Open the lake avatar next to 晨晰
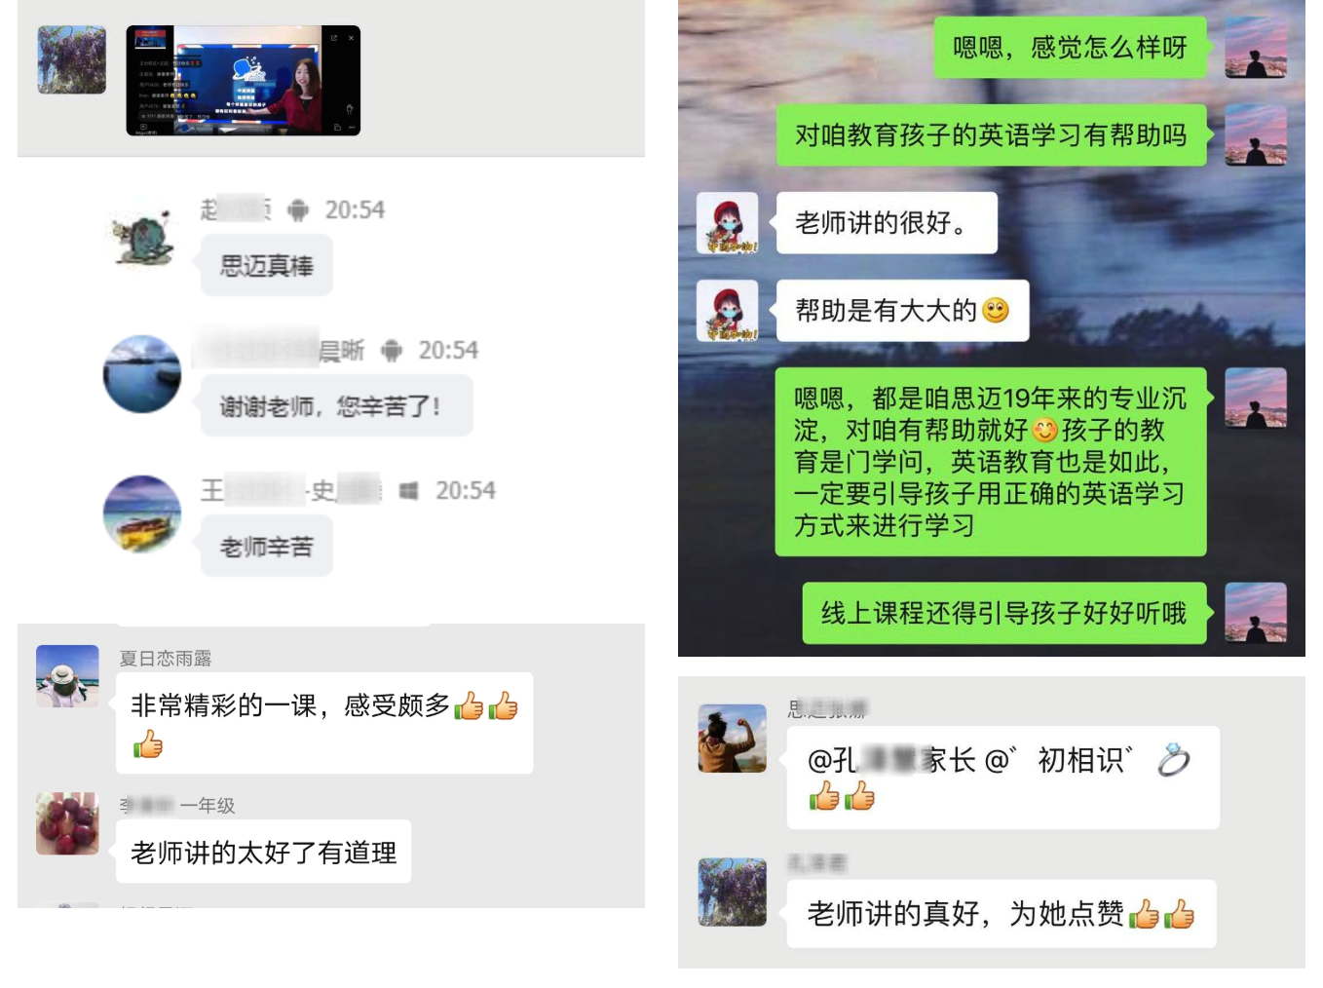Image resolution: width=1323 pixels, height=988 pixels. click(x=142, y=374)
